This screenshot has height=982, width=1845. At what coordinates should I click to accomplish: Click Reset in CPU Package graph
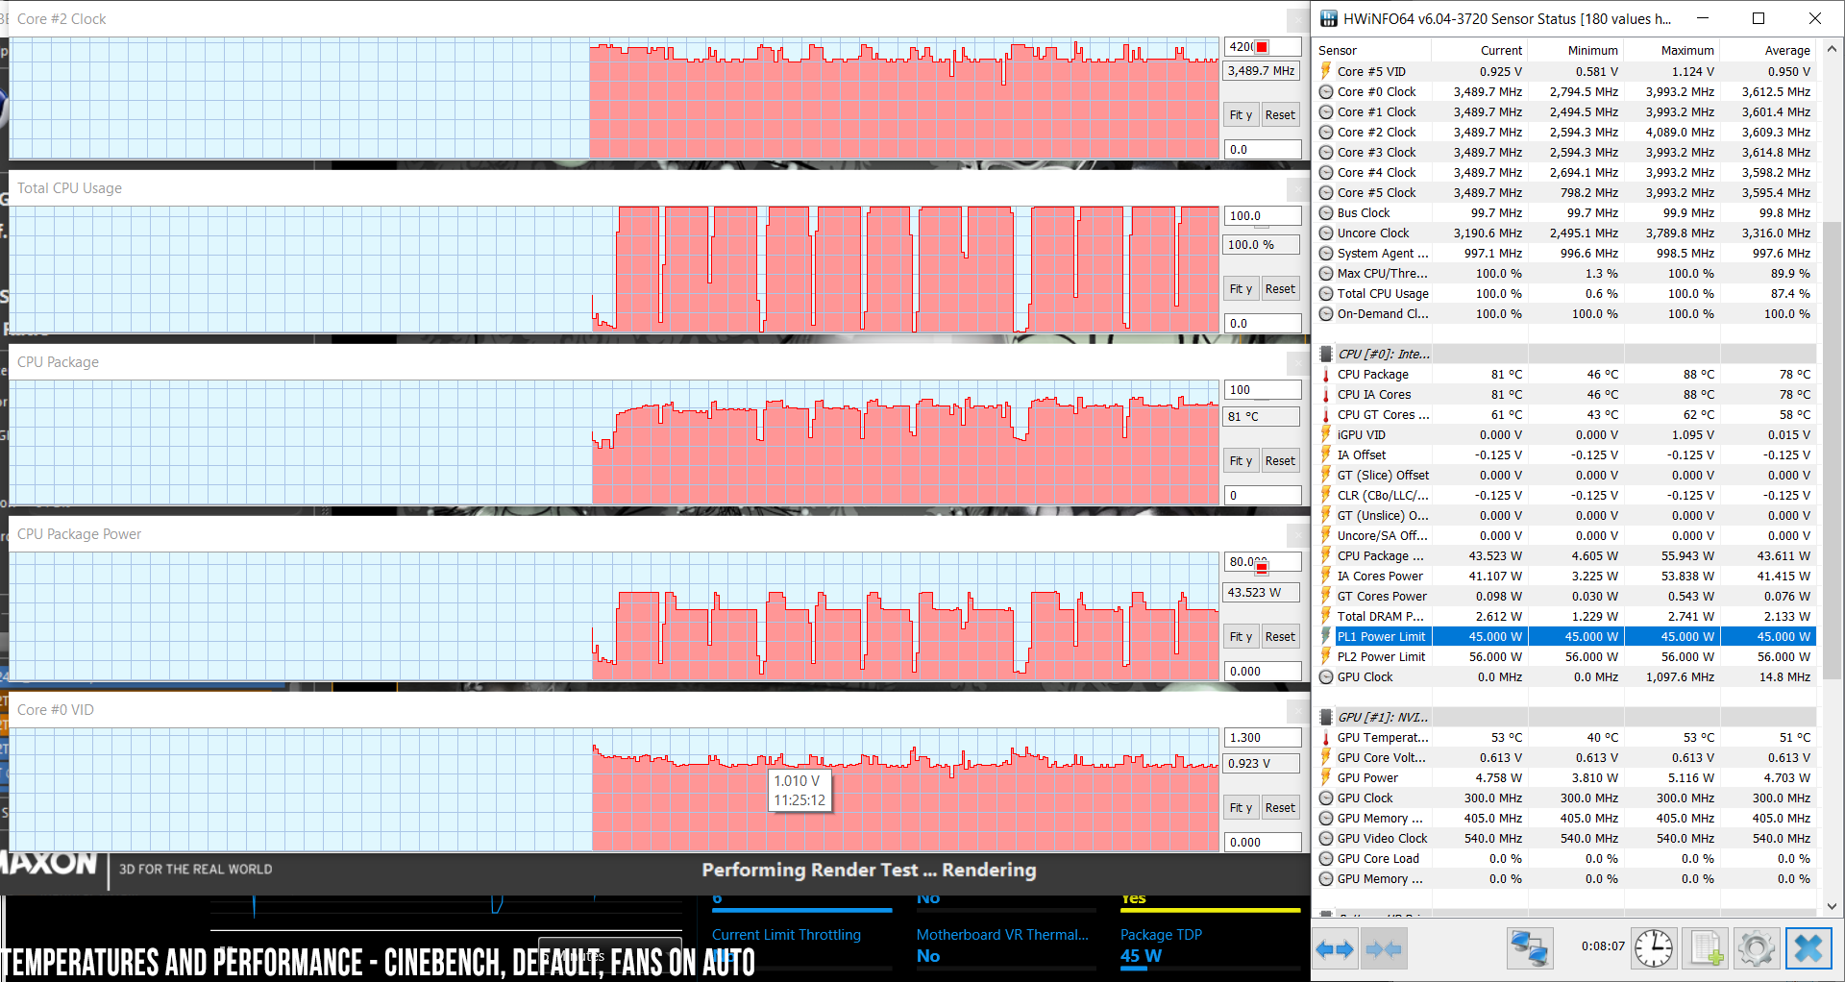[x=1280, y=461]
